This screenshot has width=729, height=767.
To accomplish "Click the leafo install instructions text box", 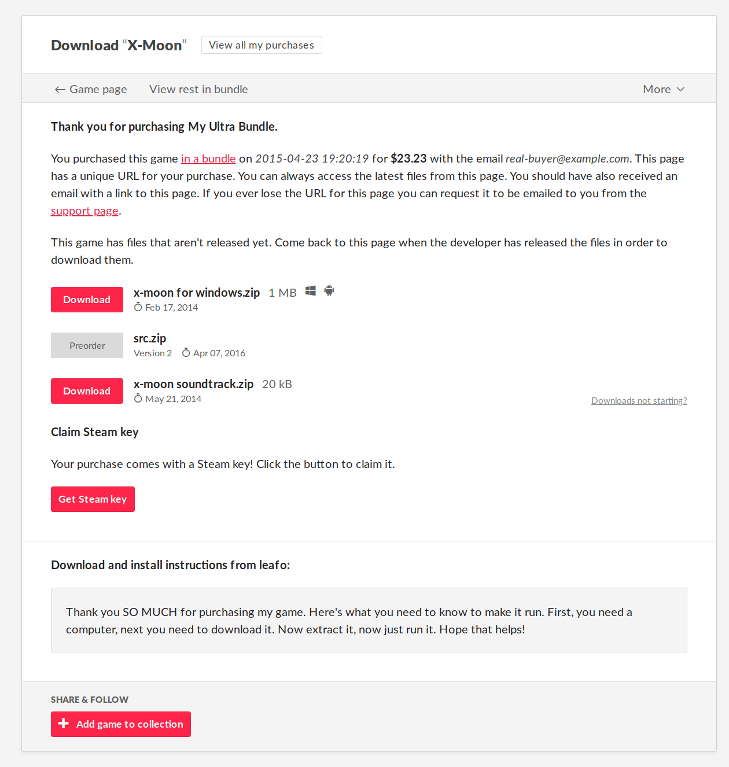I will [369, 620].
